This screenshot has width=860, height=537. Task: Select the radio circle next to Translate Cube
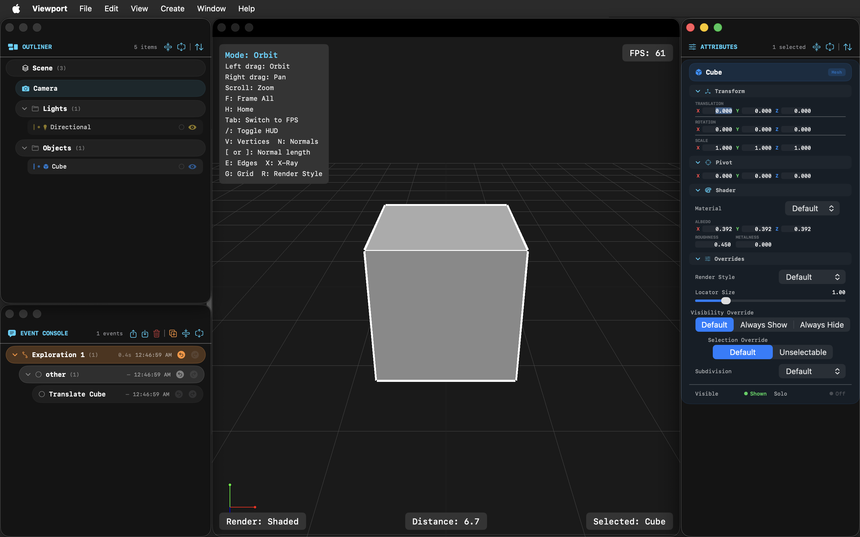(42, 394)
